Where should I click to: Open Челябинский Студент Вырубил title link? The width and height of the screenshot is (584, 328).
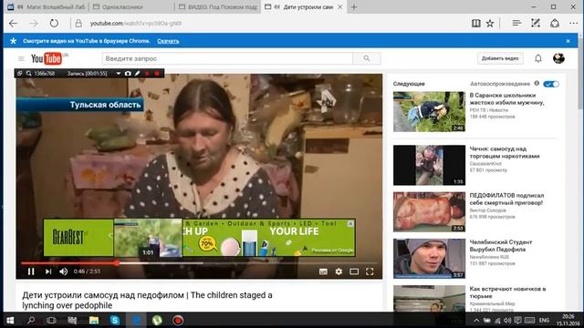(x=501, y=246)
